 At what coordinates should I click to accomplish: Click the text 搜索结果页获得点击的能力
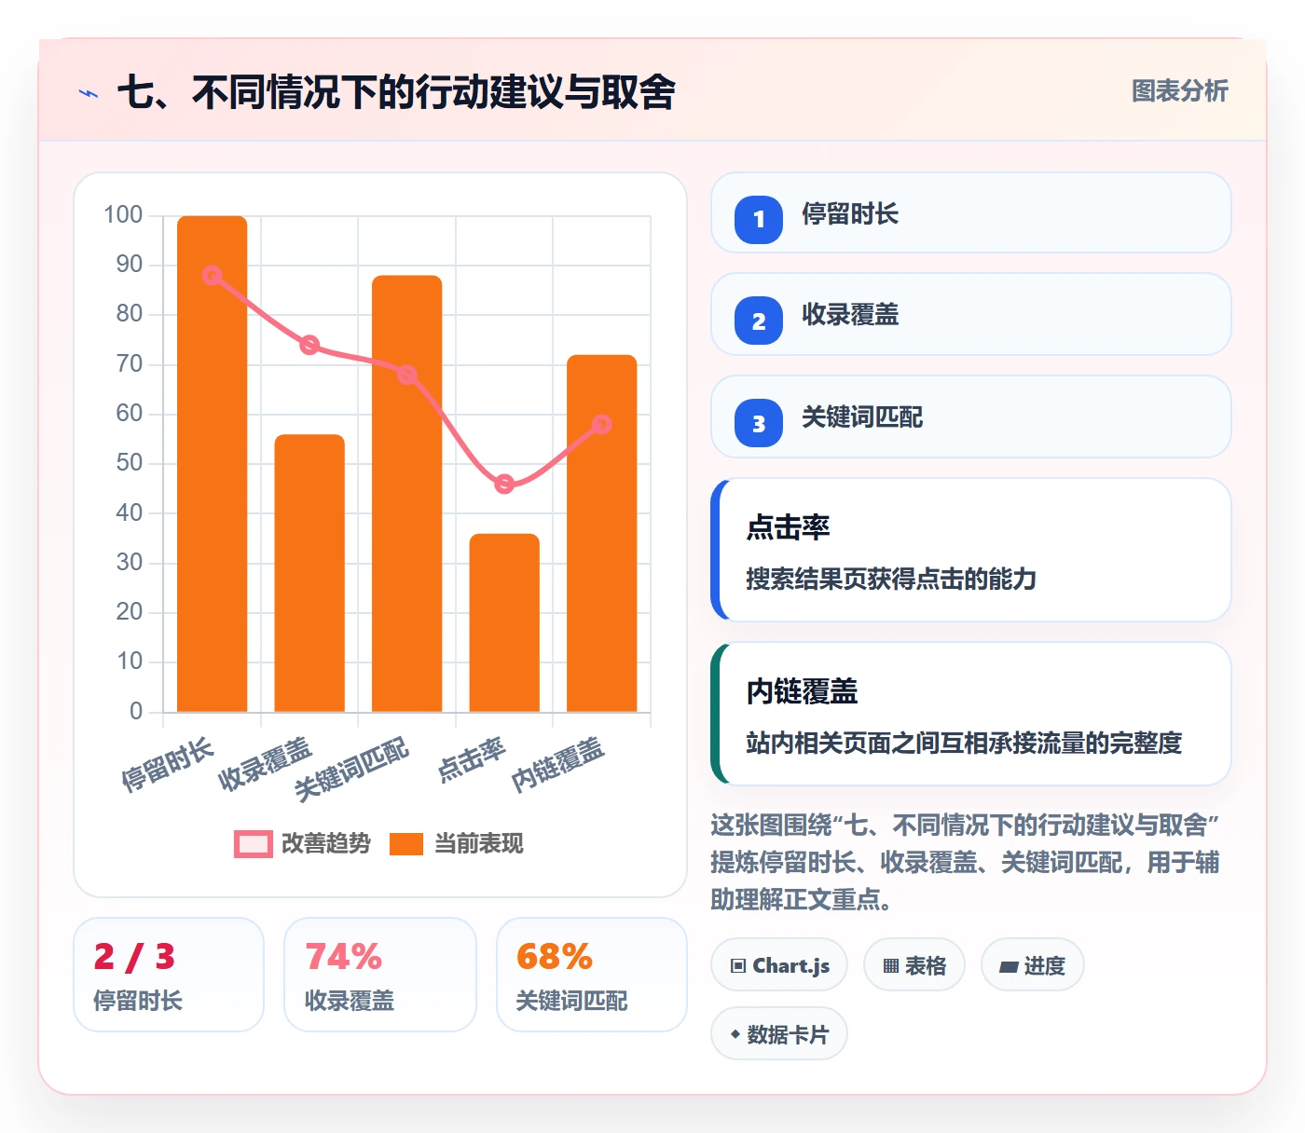coord(891,580)
